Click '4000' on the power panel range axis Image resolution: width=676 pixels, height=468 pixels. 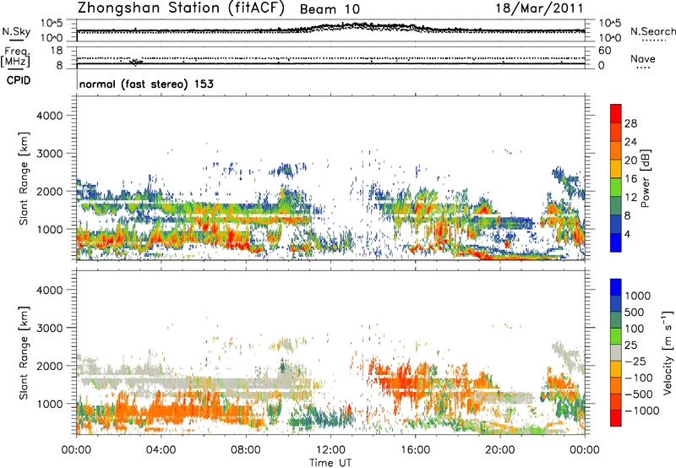[49, 116]
